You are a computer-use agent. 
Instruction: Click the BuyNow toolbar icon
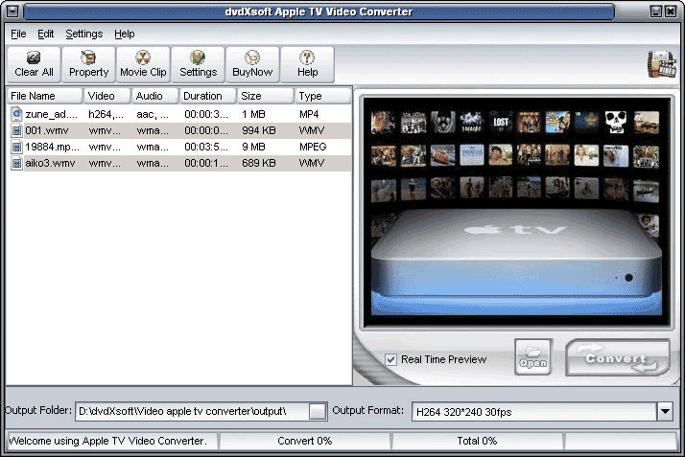(x=253, y=64)
